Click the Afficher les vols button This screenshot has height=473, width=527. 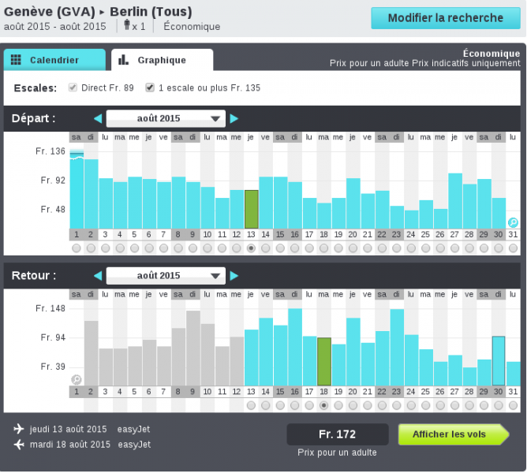[454, 434]
